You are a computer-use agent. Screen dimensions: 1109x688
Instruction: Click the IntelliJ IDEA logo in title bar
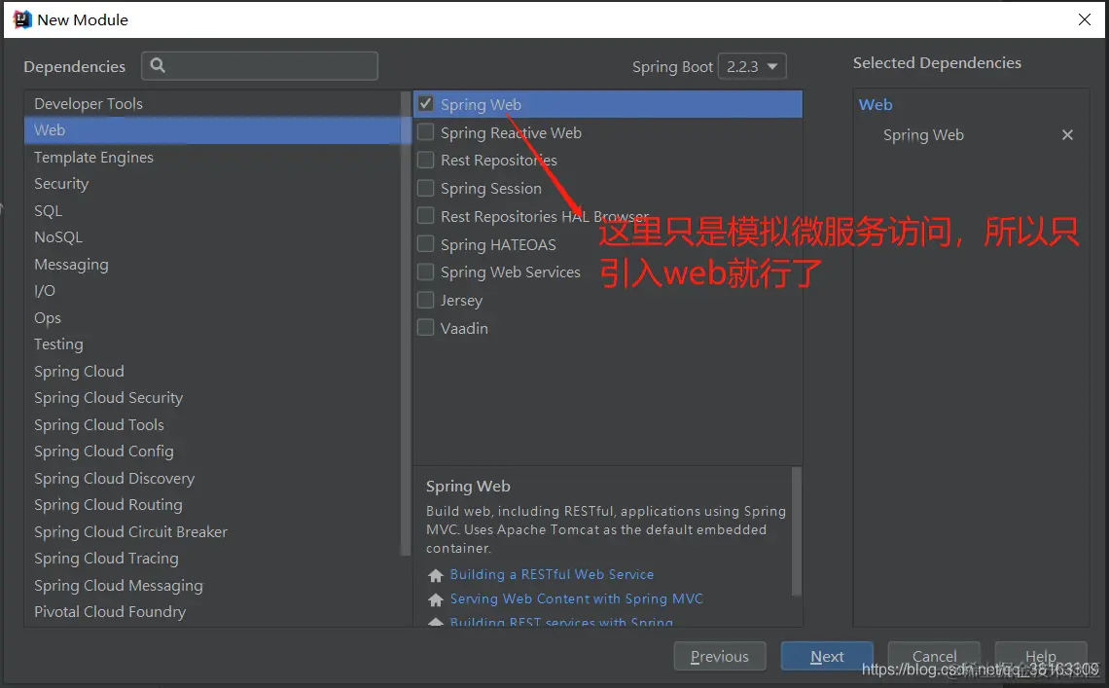[x=20, y=18]
